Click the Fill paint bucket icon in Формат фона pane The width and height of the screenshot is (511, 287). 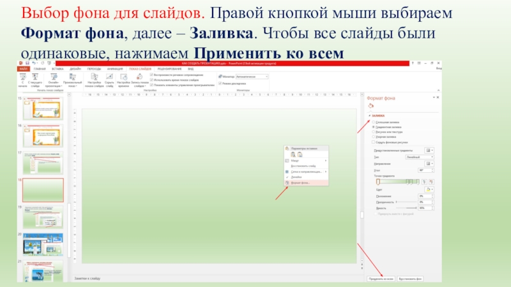tap(371, 106)
